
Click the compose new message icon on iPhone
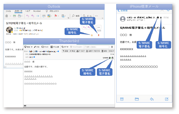pyautogui.click(x=167, y=99)
